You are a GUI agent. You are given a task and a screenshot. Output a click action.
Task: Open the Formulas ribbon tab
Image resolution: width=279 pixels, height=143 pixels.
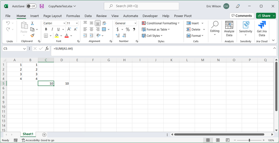(73, 16)
